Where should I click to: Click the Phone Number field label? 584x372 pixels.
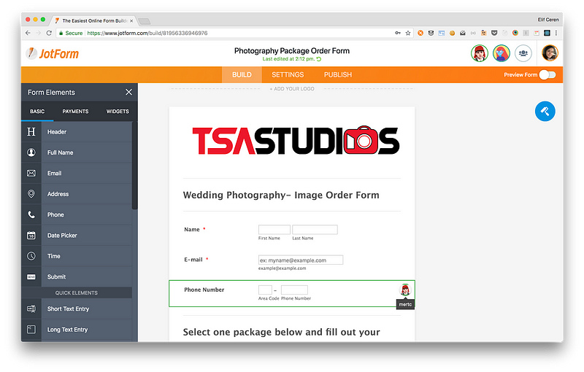[204, 290]
